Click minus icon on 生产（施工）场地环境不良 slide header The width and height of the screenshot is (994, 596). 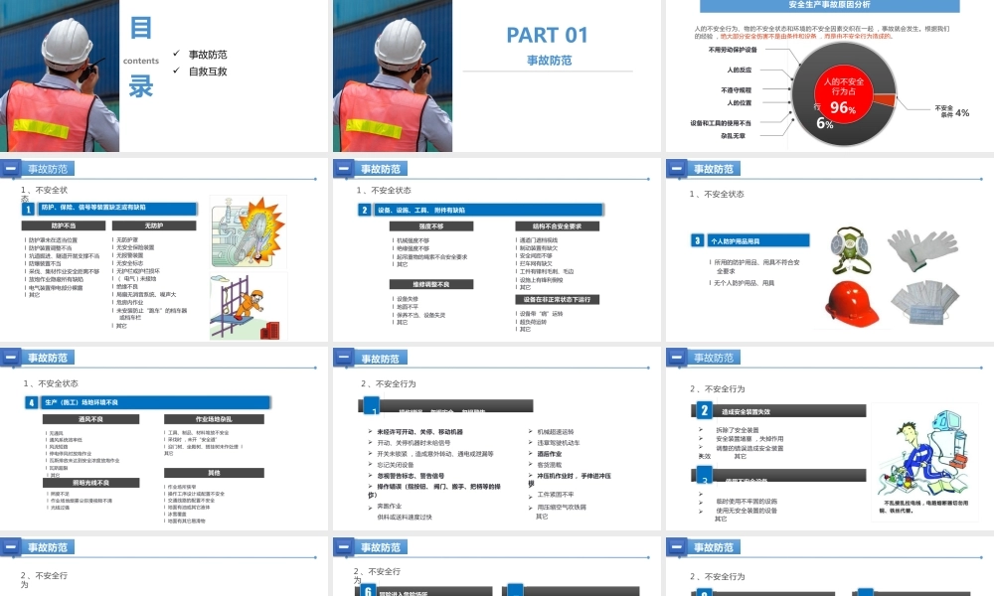pyautogui.click(x=10, y=358)
